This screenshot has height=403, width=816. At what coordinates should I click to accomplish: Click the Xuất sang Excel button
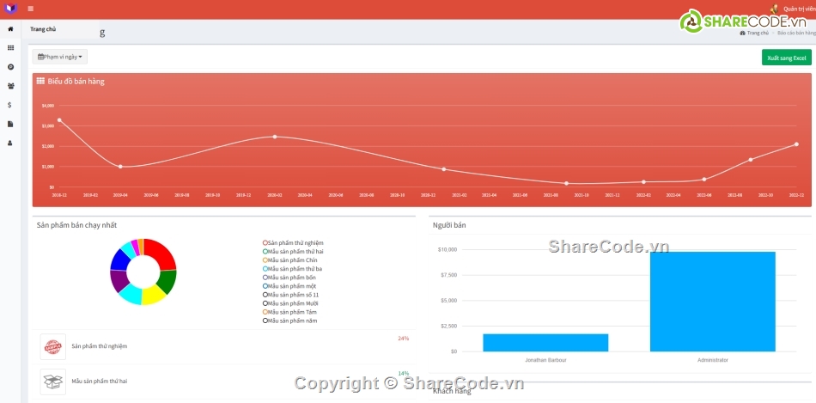786,58
